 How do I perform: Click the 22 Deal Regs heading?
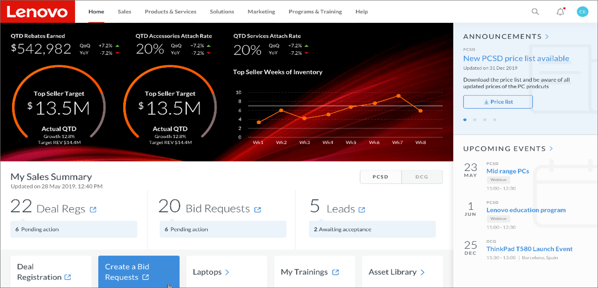click(x=48, y=207)
